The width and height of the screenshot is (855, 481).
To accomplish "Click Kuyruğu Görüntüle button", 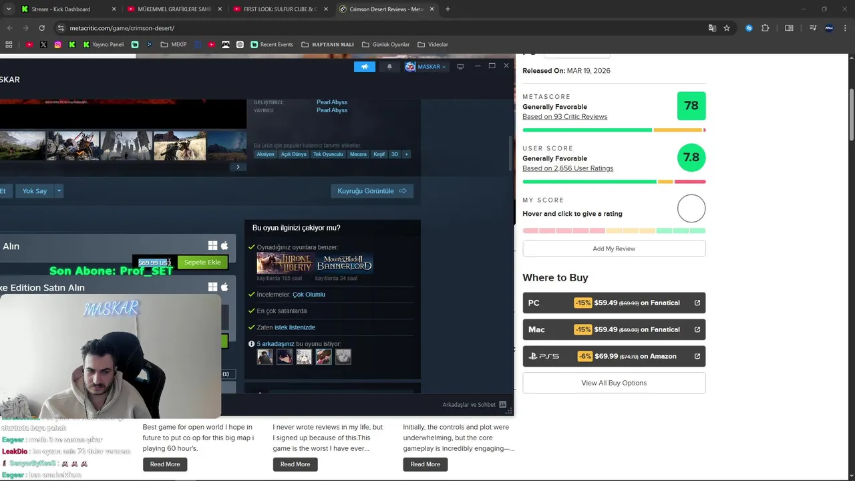I will (x=372, y=191).
